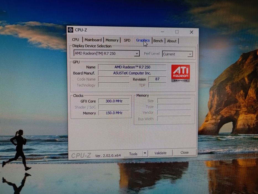
Task: Close CPU-Z with the title bar X
Action: (x=191, y=32)
